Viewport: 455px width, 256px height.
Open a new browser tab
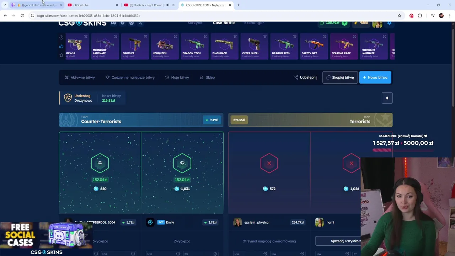[x=238, y=5]
